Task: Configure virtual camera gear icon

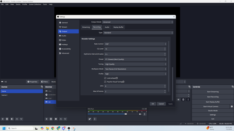Action: pyautogui.click(x=231, y=107)
